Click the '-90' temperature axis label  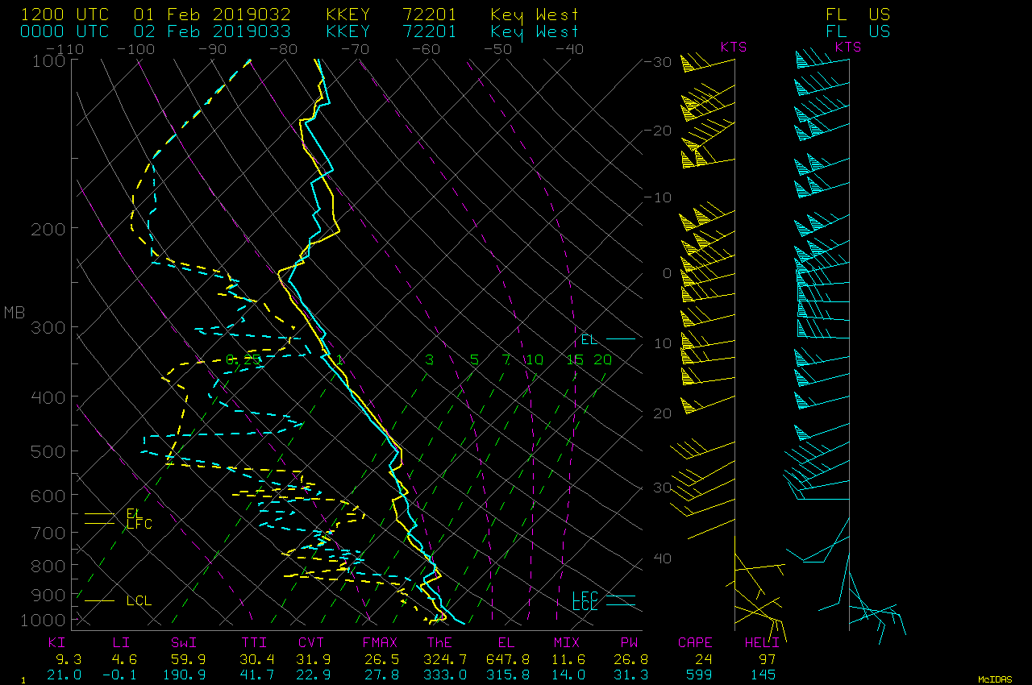click(x=213, y=49)
